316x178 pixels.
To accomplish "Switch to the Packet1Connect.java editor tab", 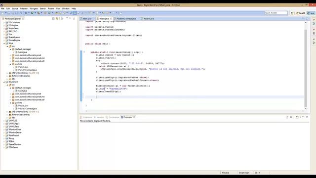I will tap(126, 19).
